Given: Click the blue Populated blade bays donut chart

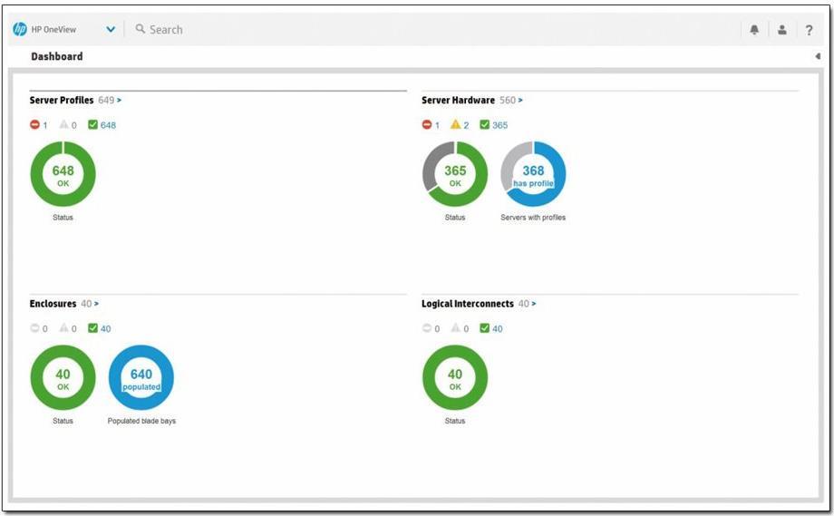Looking at the screenshot, I should point(141,378).
